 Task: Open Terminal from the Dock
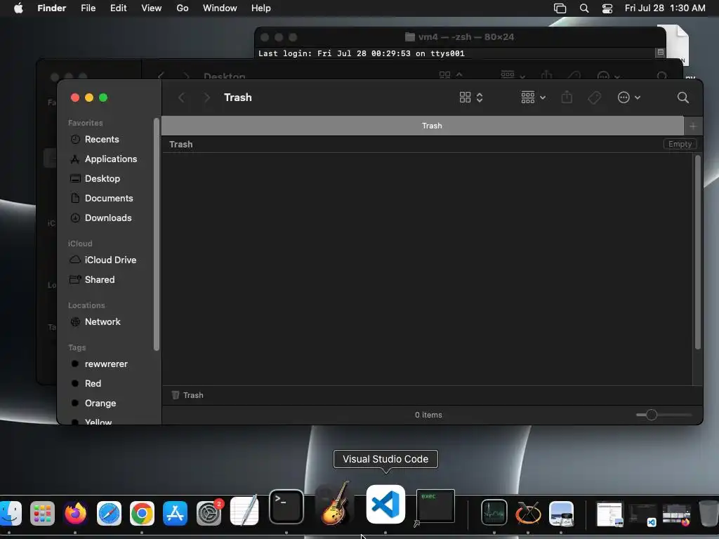point(286,507)
